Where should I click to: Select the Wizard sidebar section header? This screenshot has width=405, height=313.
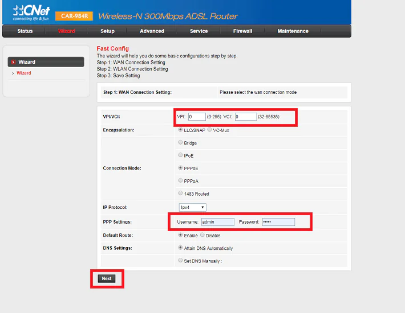point(46,62)
